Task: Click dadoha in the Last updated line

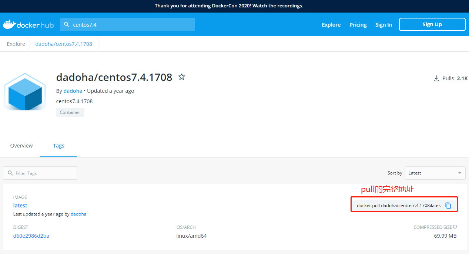Action: pos(78,214)
